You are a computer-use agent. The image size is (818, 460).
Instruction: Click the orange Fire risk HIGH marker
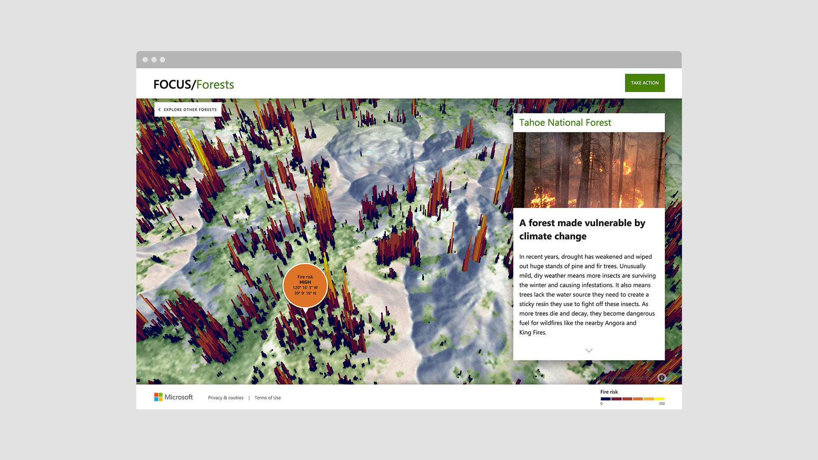pyautogui.click(x=305, y=285)
